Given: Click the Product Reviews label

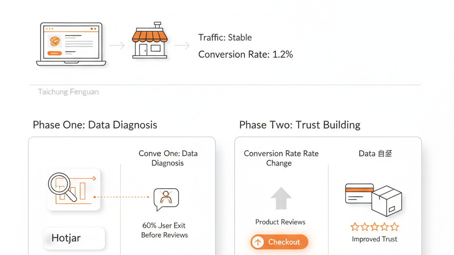Looking at the screenshot, I should [280, 222].
